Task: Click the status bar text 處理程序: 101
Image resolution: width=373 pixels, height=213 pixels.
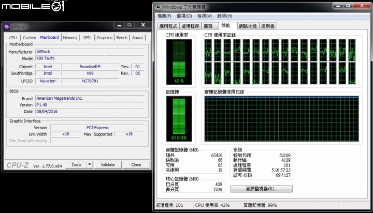Action: pos(169,205)
